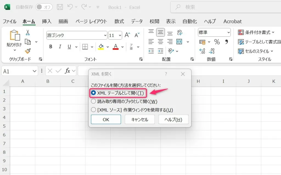281x175 pixels.
Task: Click the Cut scissors icon
Action: [28, 33]
